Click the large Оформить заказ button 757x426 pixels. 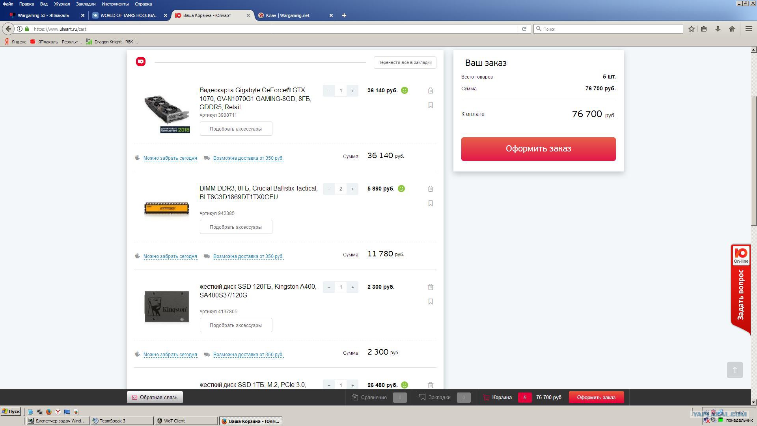pyautogui.click(x=539, y=149)
